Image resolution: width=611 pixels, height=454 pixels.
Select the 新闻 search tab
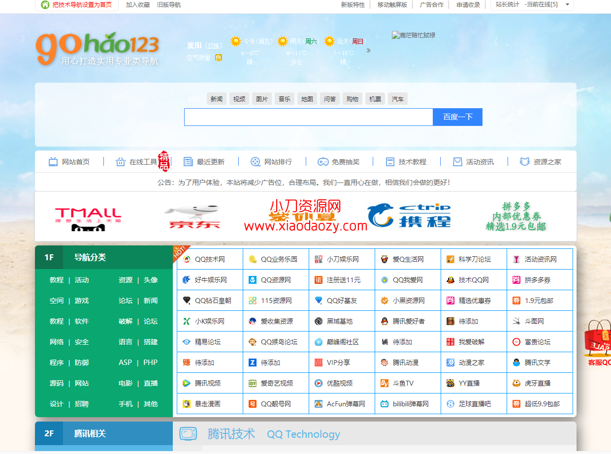click(217, 99)
